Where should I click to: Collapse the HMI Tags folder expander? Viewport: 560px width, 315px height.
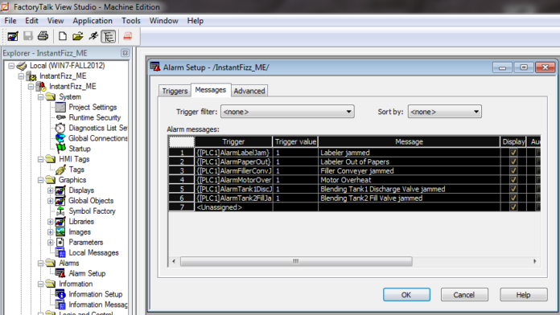[x=41, y=159]
